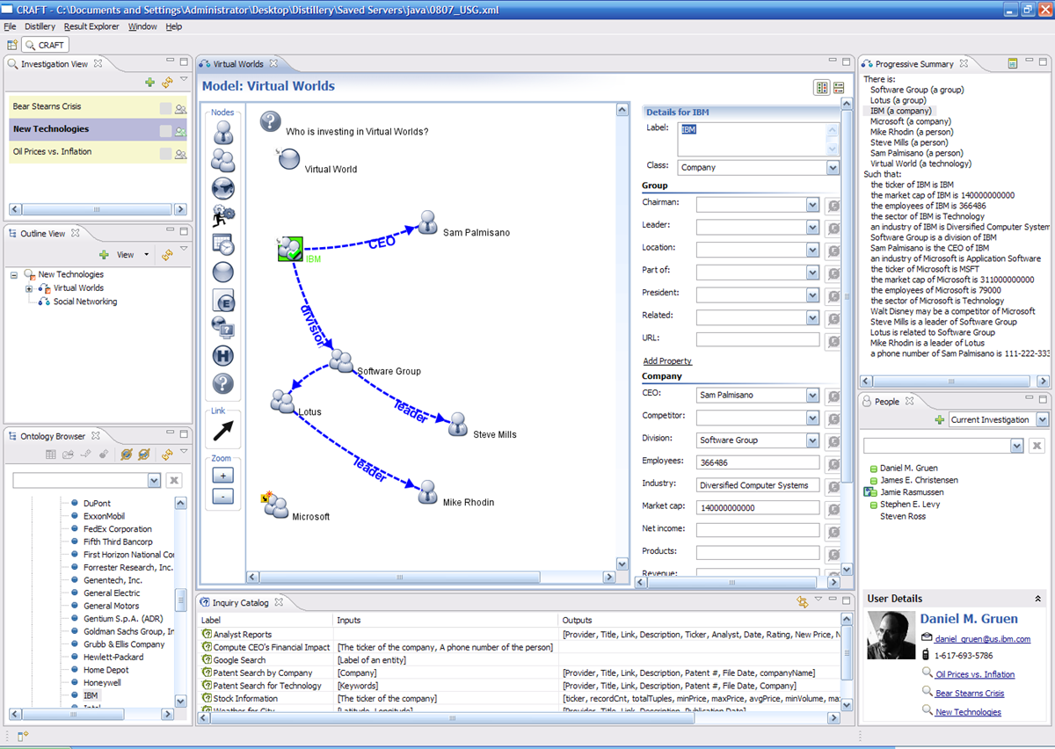The width and height of the screenshot is (1055, 749).
Task: Toggle the list layout view button
Action: [x=839, y=87]
